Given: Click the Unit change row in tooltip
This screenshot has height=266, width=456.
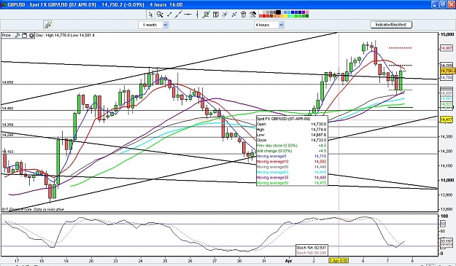Looking at the screenshot, I should point(291,151).
